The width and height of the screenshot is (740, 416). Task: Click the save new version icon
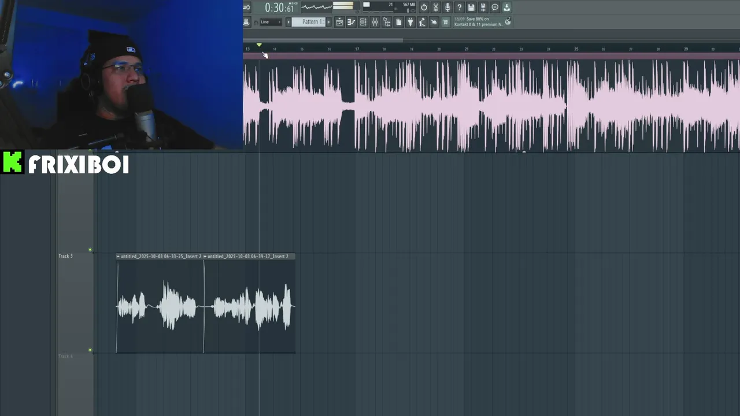tap(483, 8)
